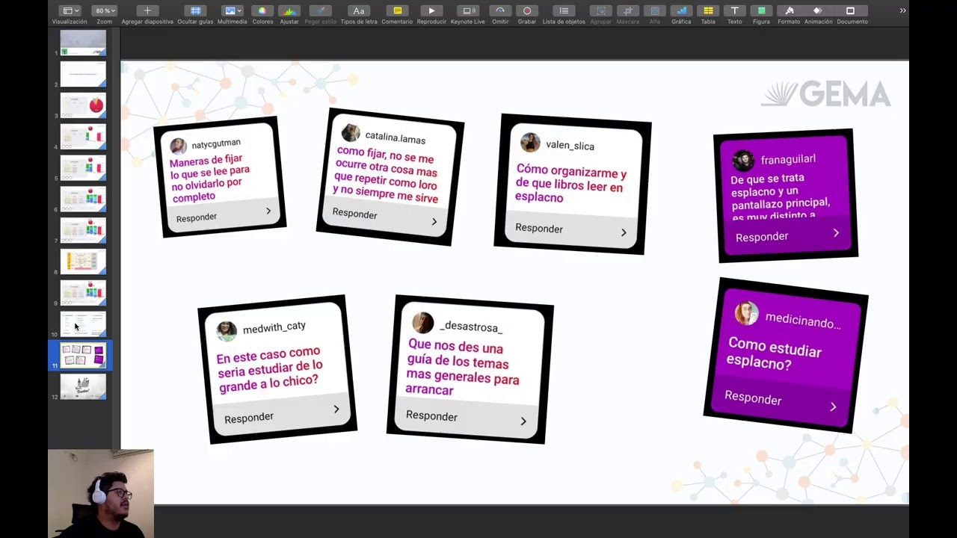This screenshot has height=538, width=957.
Task: Open the Visualización view menu
Action: pos(69,10)
